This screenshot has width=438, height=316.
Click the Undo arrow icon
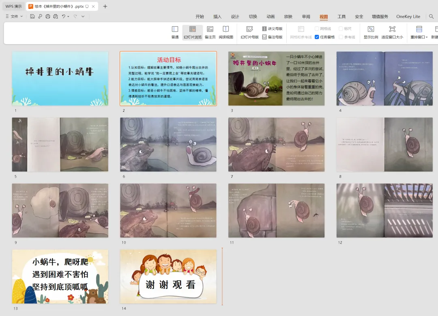(64, 17)
